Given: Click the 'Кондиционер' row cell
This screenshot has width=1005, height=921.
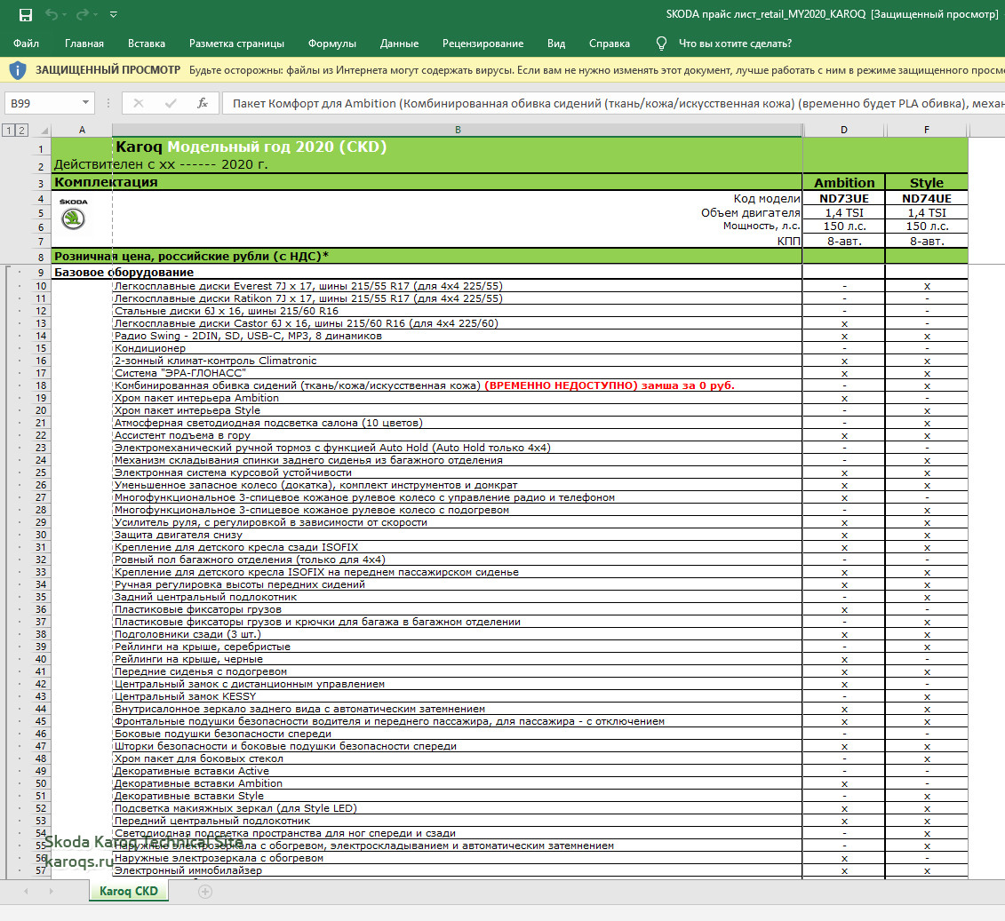Looking at the screenshot, I should pyautogui.click(x=457, y=348).
